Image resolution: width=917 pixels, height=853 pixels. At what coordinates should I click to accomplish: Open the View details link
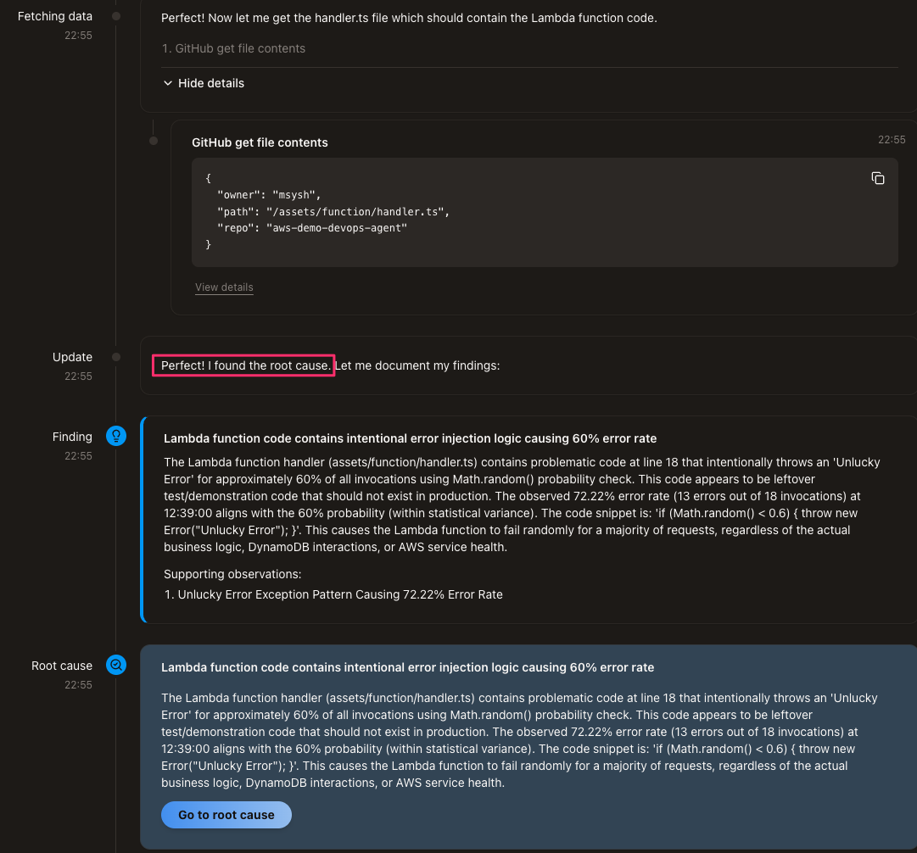[x=224, y=287]
